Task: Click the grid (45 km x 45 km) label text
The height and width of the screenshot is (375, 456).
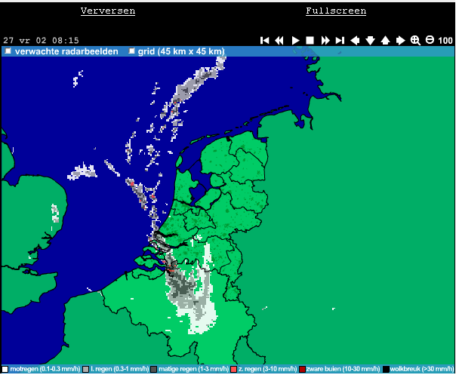Action: (181, 51)
